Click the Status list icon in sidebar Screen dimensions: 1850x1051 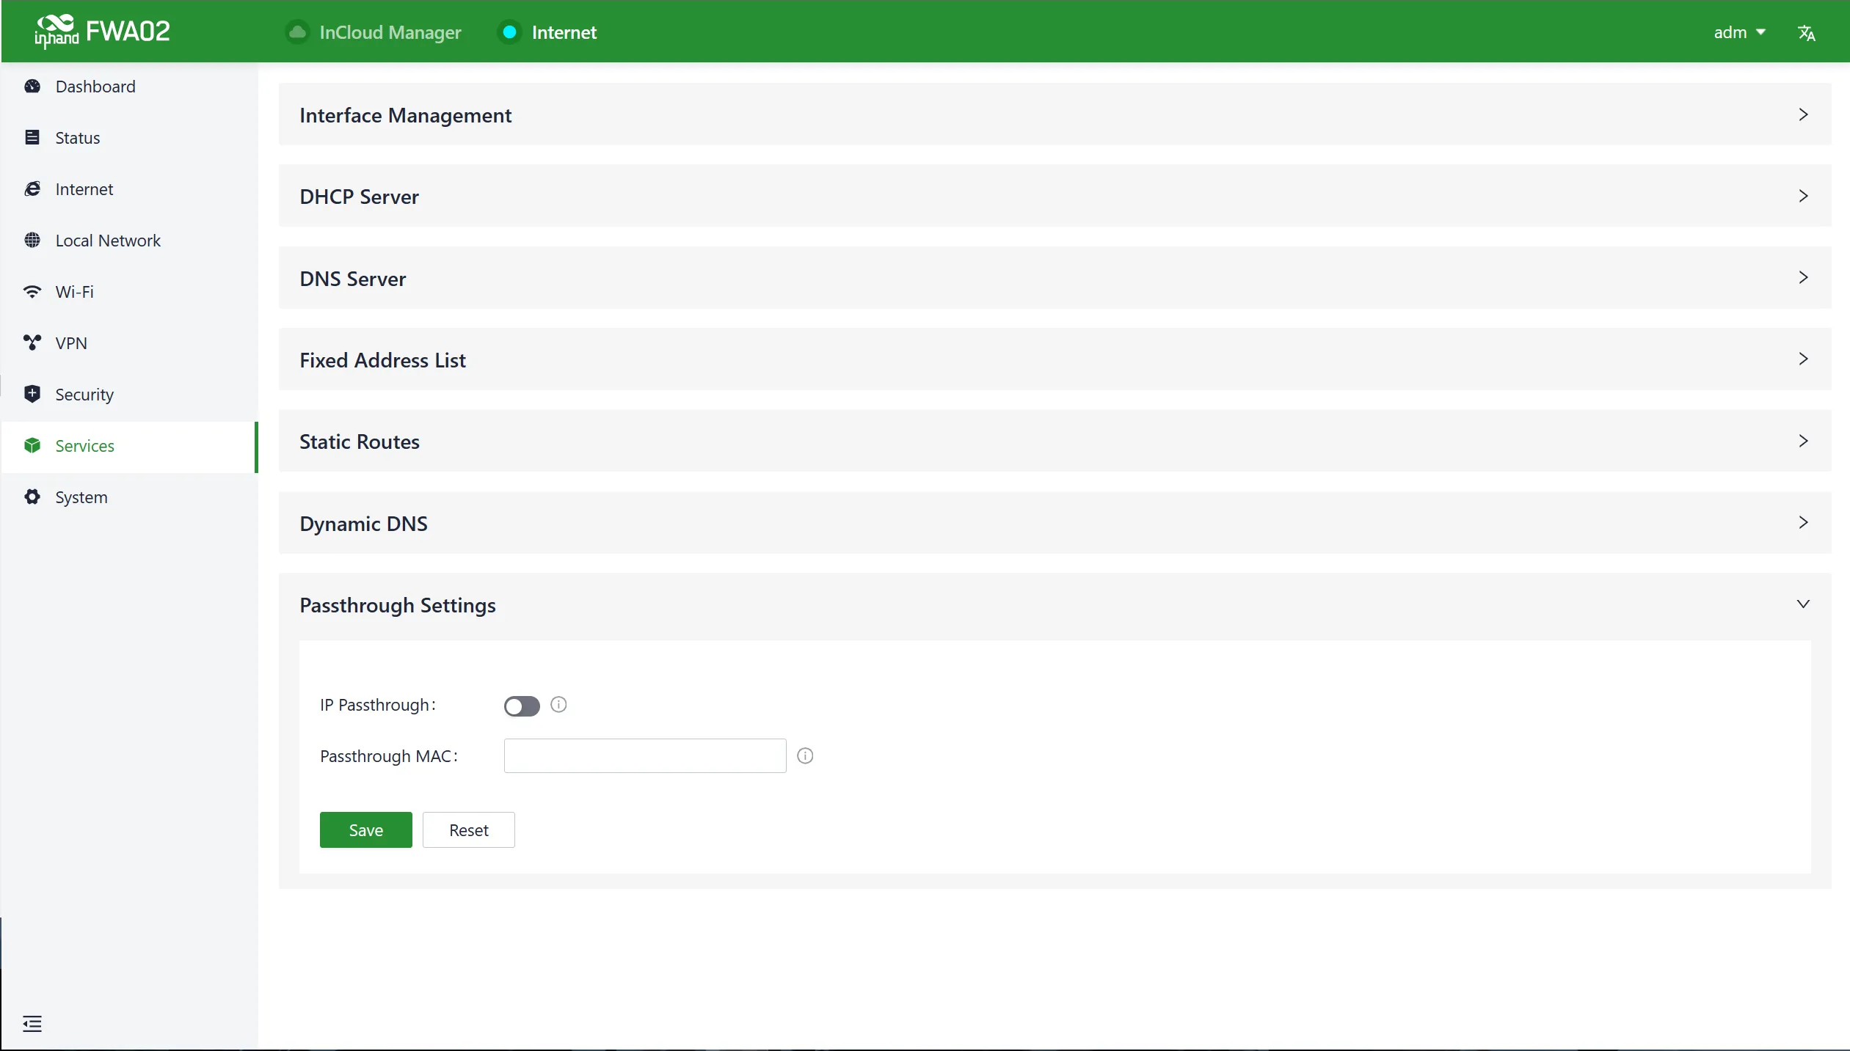(x=32, y=138)
